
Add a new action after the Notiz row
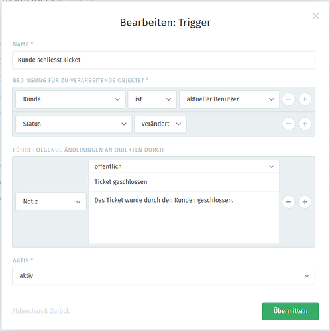point(305,202)
